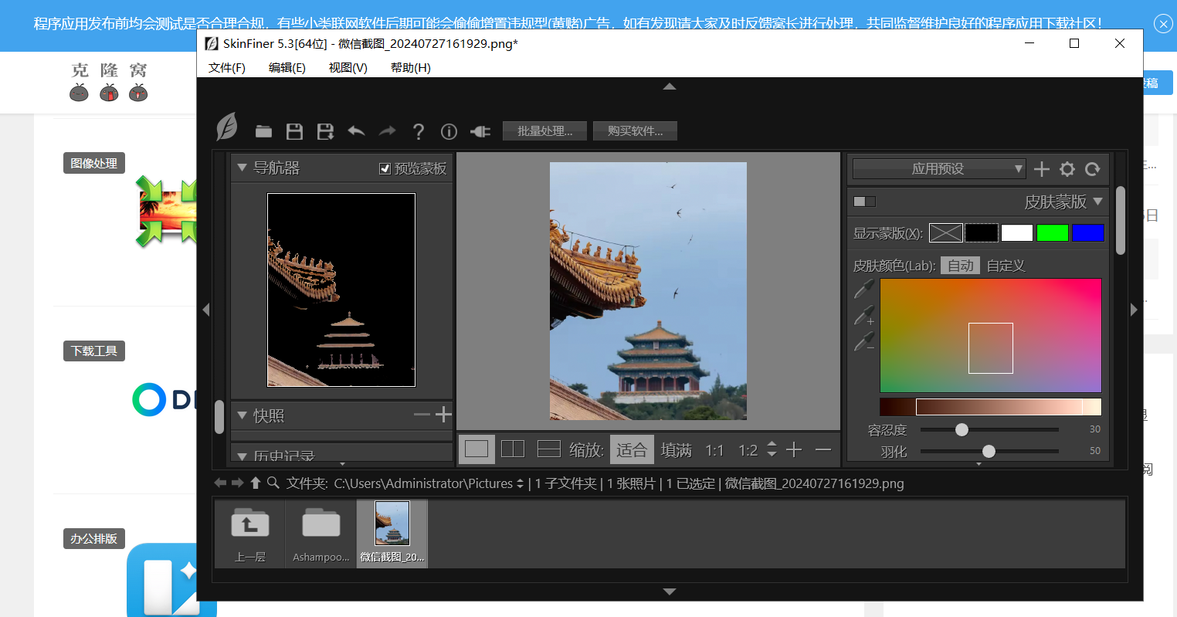Open the info (i) about icon

[x=449, y=131]
